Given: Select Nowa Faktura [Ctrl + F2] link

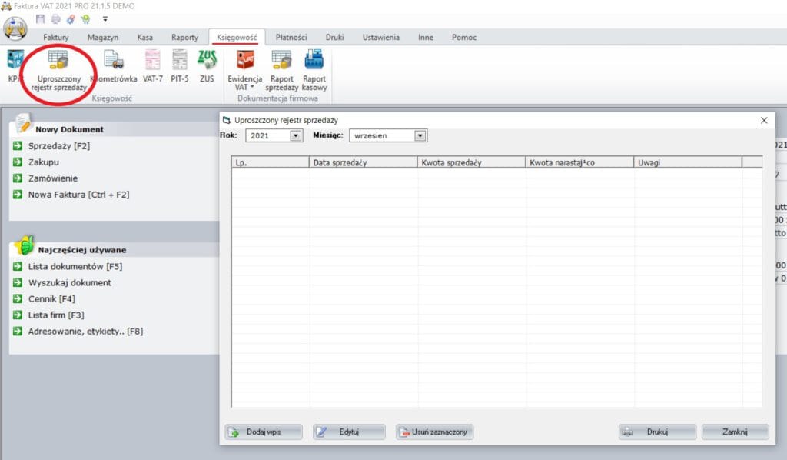Looking at the screenshot, I should click(78, 195).
